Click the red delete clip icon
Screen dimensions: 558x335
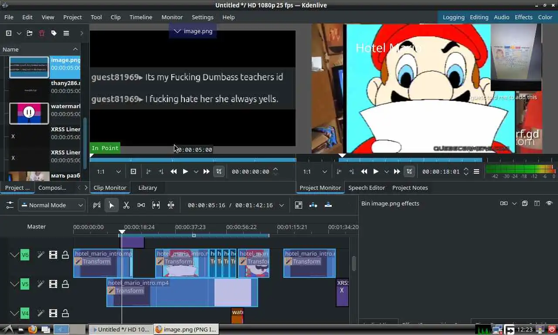(x=42, y=33)
